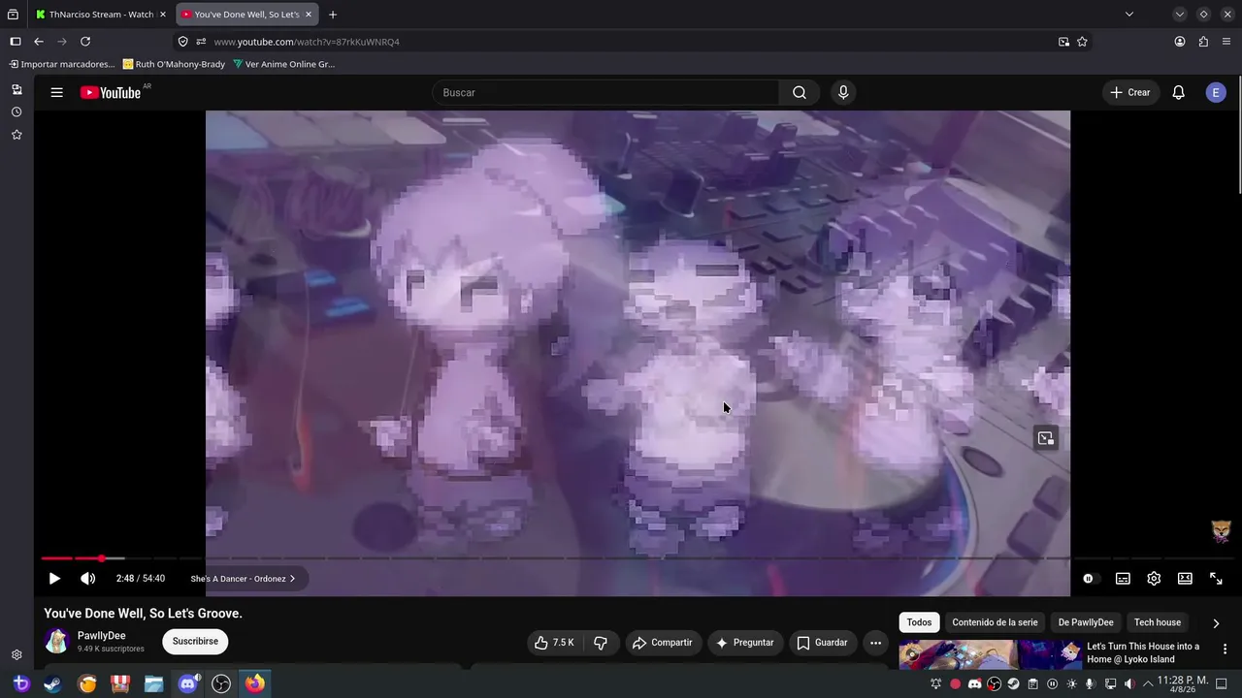Open system tray volume speaker
1242x698 pixels.
pos(1129,684)
